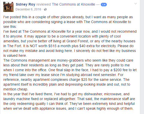Click the "mention cheap." line
Image resolution: width=144 pixels, height=114 pixels.
pos(16,89)
